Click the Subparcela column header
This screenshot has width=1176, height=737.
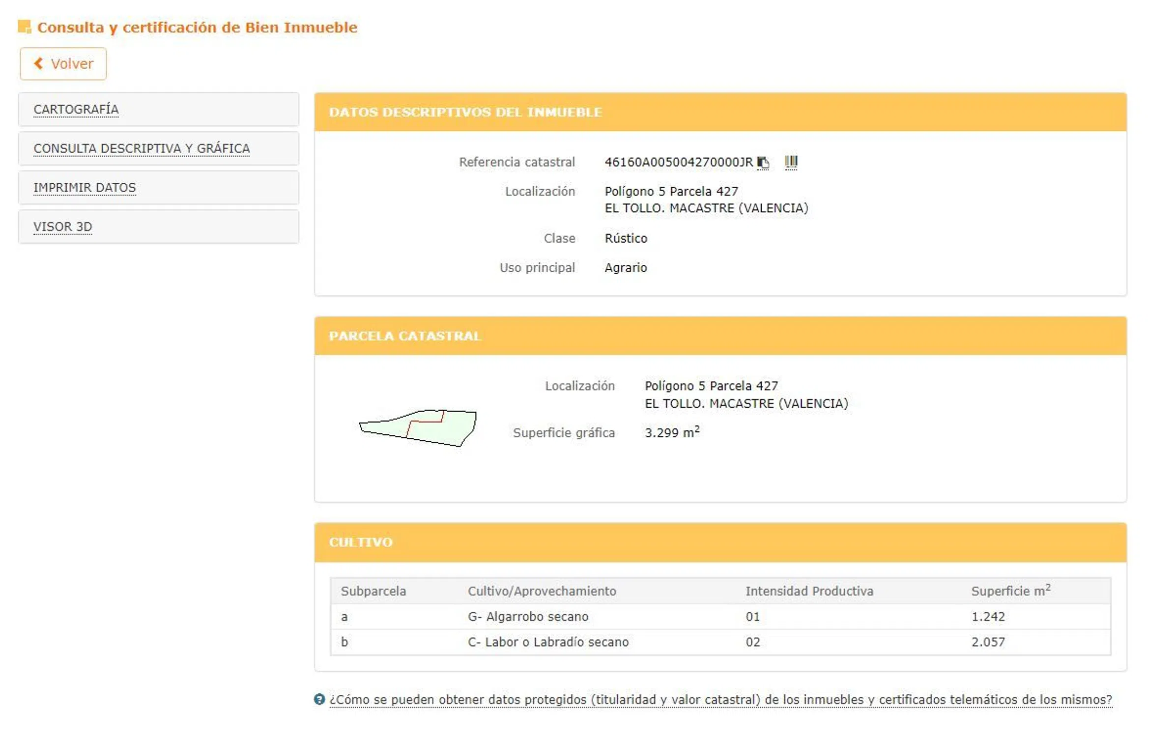(x=373, y=591)
